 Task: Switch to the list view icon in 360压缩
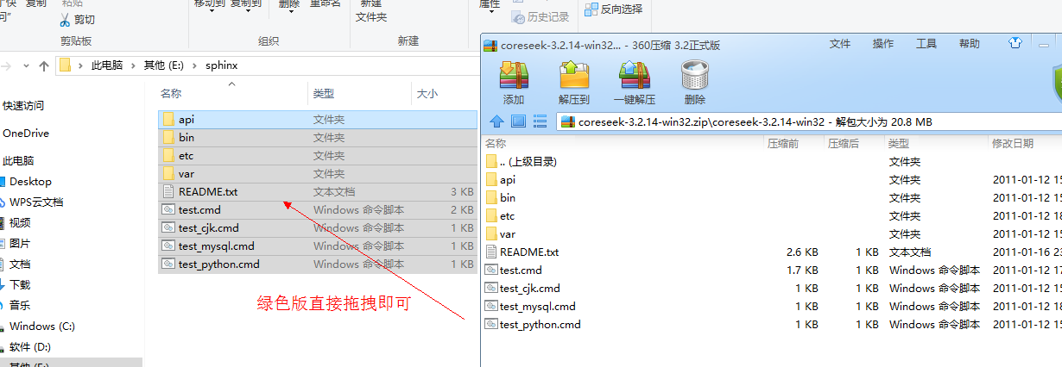pos(540,121)
